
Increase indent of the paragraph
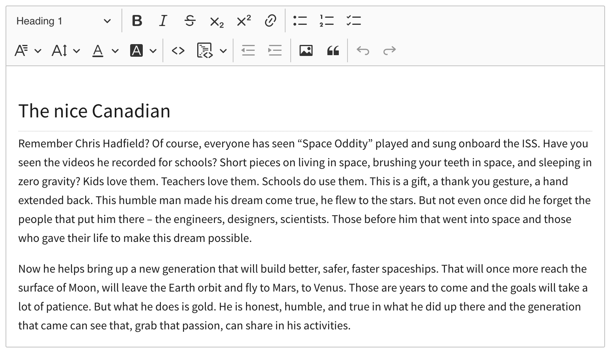click(x=275, y=50)
